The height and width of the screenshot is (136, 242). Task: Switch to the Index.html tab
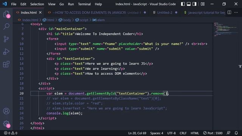click(x=29, y=12)
